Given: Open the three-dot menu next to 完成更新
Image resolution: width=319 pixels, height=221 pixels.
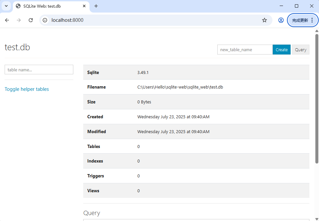Looking at the screenshot, I should (x=312, y=20).
